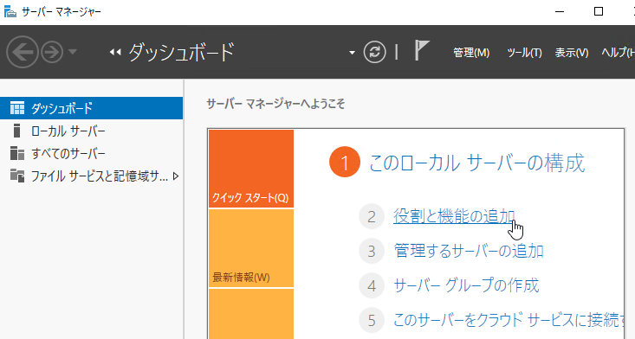
Task: Click the back navigation arrow
Action: pos(23,52)
